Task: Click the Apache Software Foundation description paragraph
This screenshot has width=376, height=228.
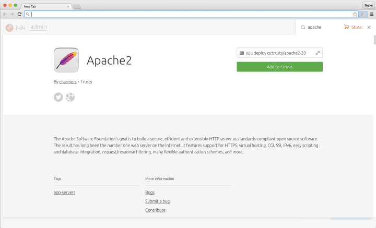Action: (x=186, y=146)
